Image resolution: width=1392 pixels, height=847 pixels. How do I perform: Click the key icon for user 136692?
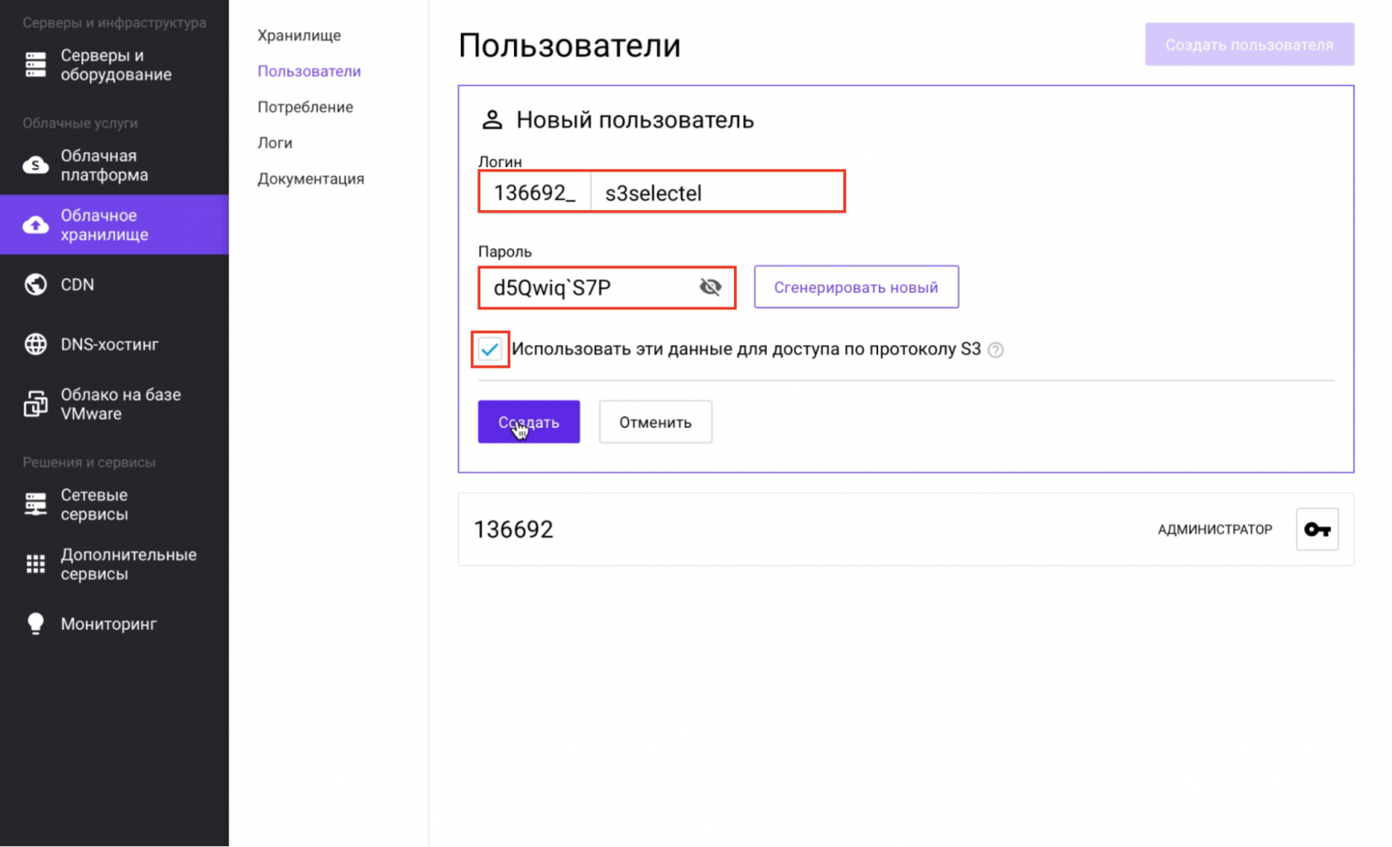pos(1317,529)
